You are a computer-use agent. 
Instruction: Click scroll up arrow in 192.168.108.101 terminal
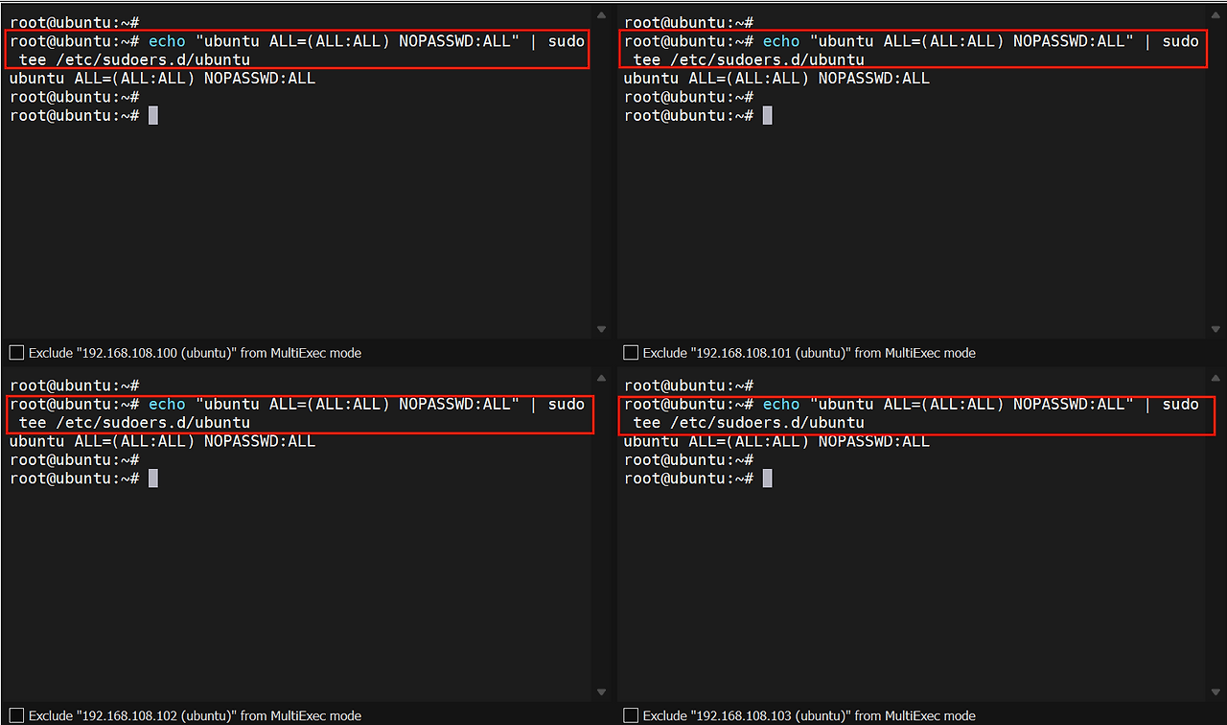(1215, 16)
